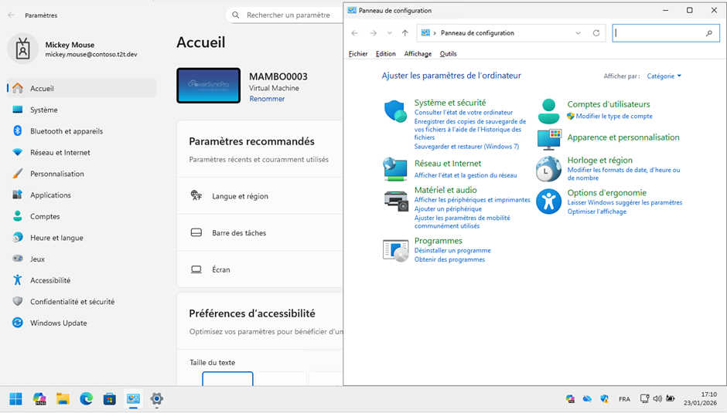The width and height of the screenshot is (727, 413).
Task: Open Système et sécurité shield icon
Action: coord(395,112)
